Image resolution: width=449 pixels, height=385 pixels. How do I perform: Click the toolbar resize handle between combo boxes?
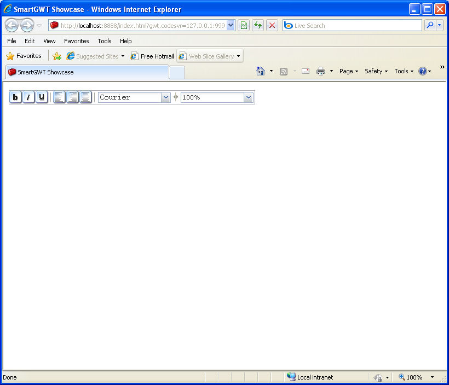pyautogui.click(x=176, y=97)
